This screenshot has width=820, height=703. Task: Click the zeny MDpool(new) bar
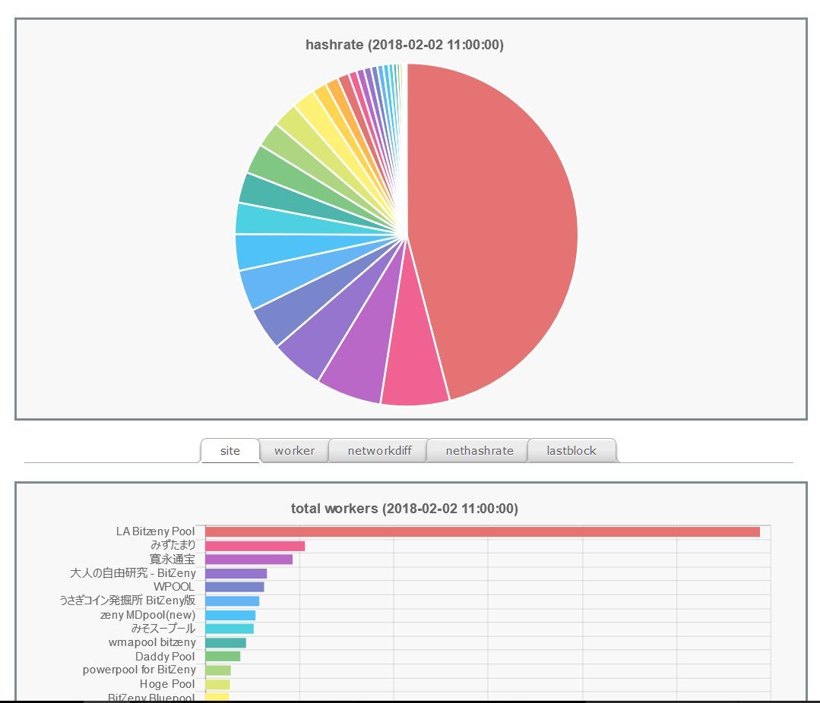coord(230,615)
